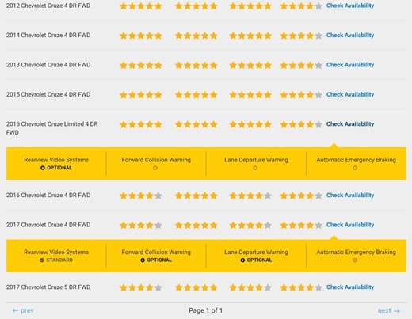The height and width of the screenshot is (319, 412).
Task: Click the empty circle under Forward Collision Warning, 2016 panel
Action: (155, 168)
